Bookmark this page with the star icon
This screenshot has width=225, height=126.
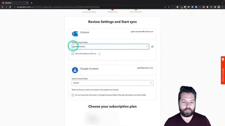pos(169,7)
